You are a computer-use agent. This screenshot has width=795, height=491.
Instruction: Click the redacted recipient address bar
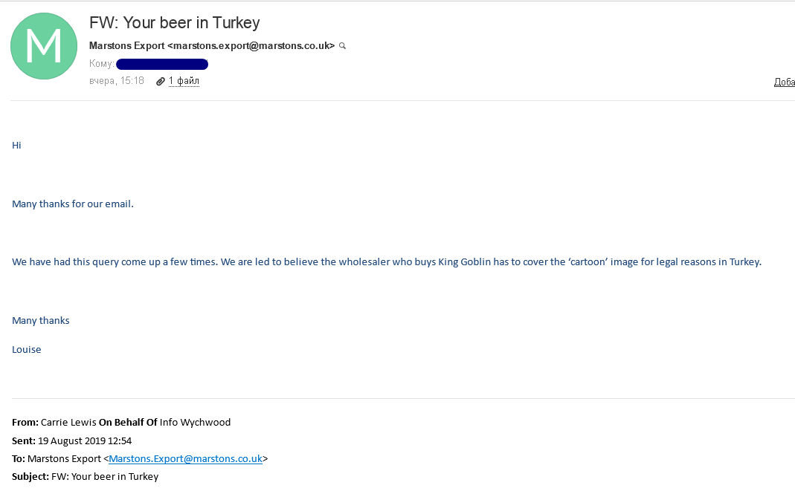[x=162, y=64]
